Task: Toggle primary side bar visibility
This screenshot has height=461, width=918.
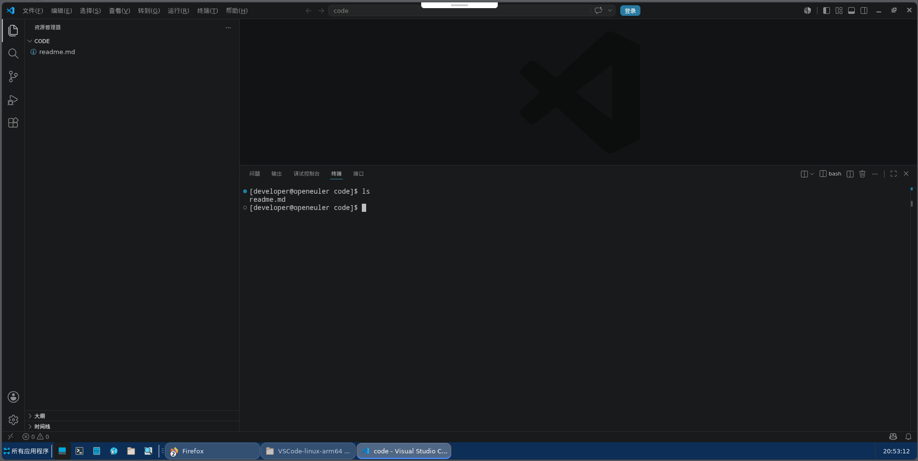Action: (827, 11)
